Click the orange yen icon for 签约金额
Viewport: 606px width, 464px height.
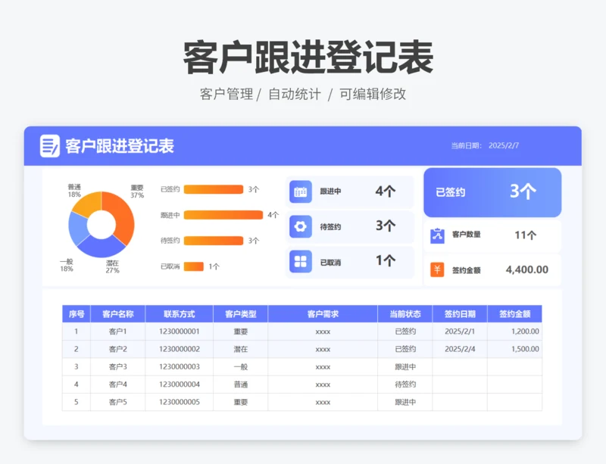437,269
